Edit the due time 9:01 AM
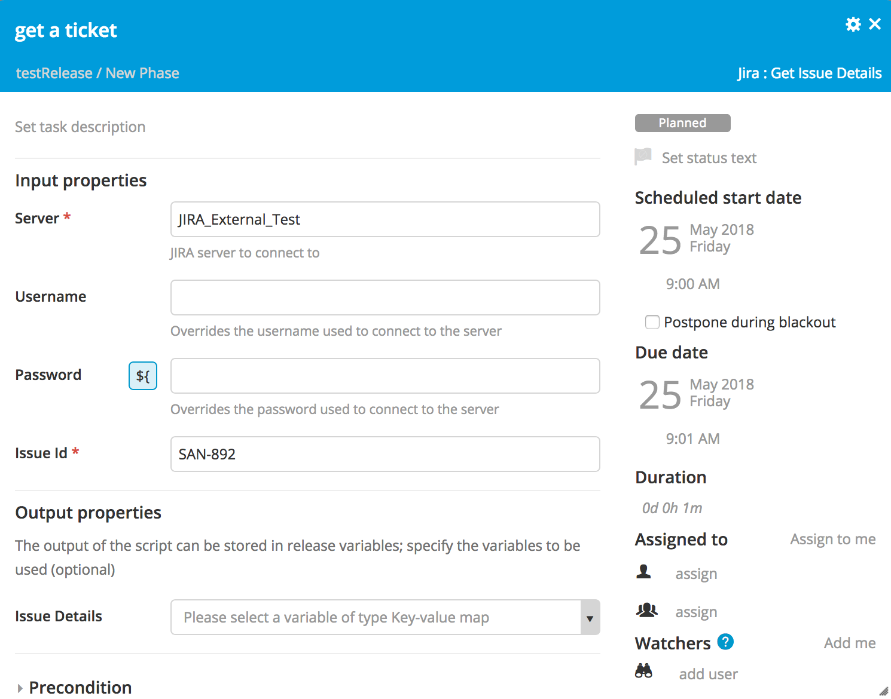The height and width of the screenshot is (699, 891). (692, 439)
